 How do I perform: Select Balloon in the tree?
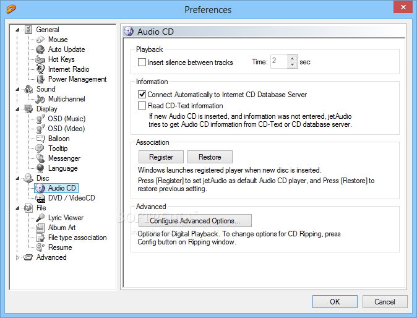[59, 139]
